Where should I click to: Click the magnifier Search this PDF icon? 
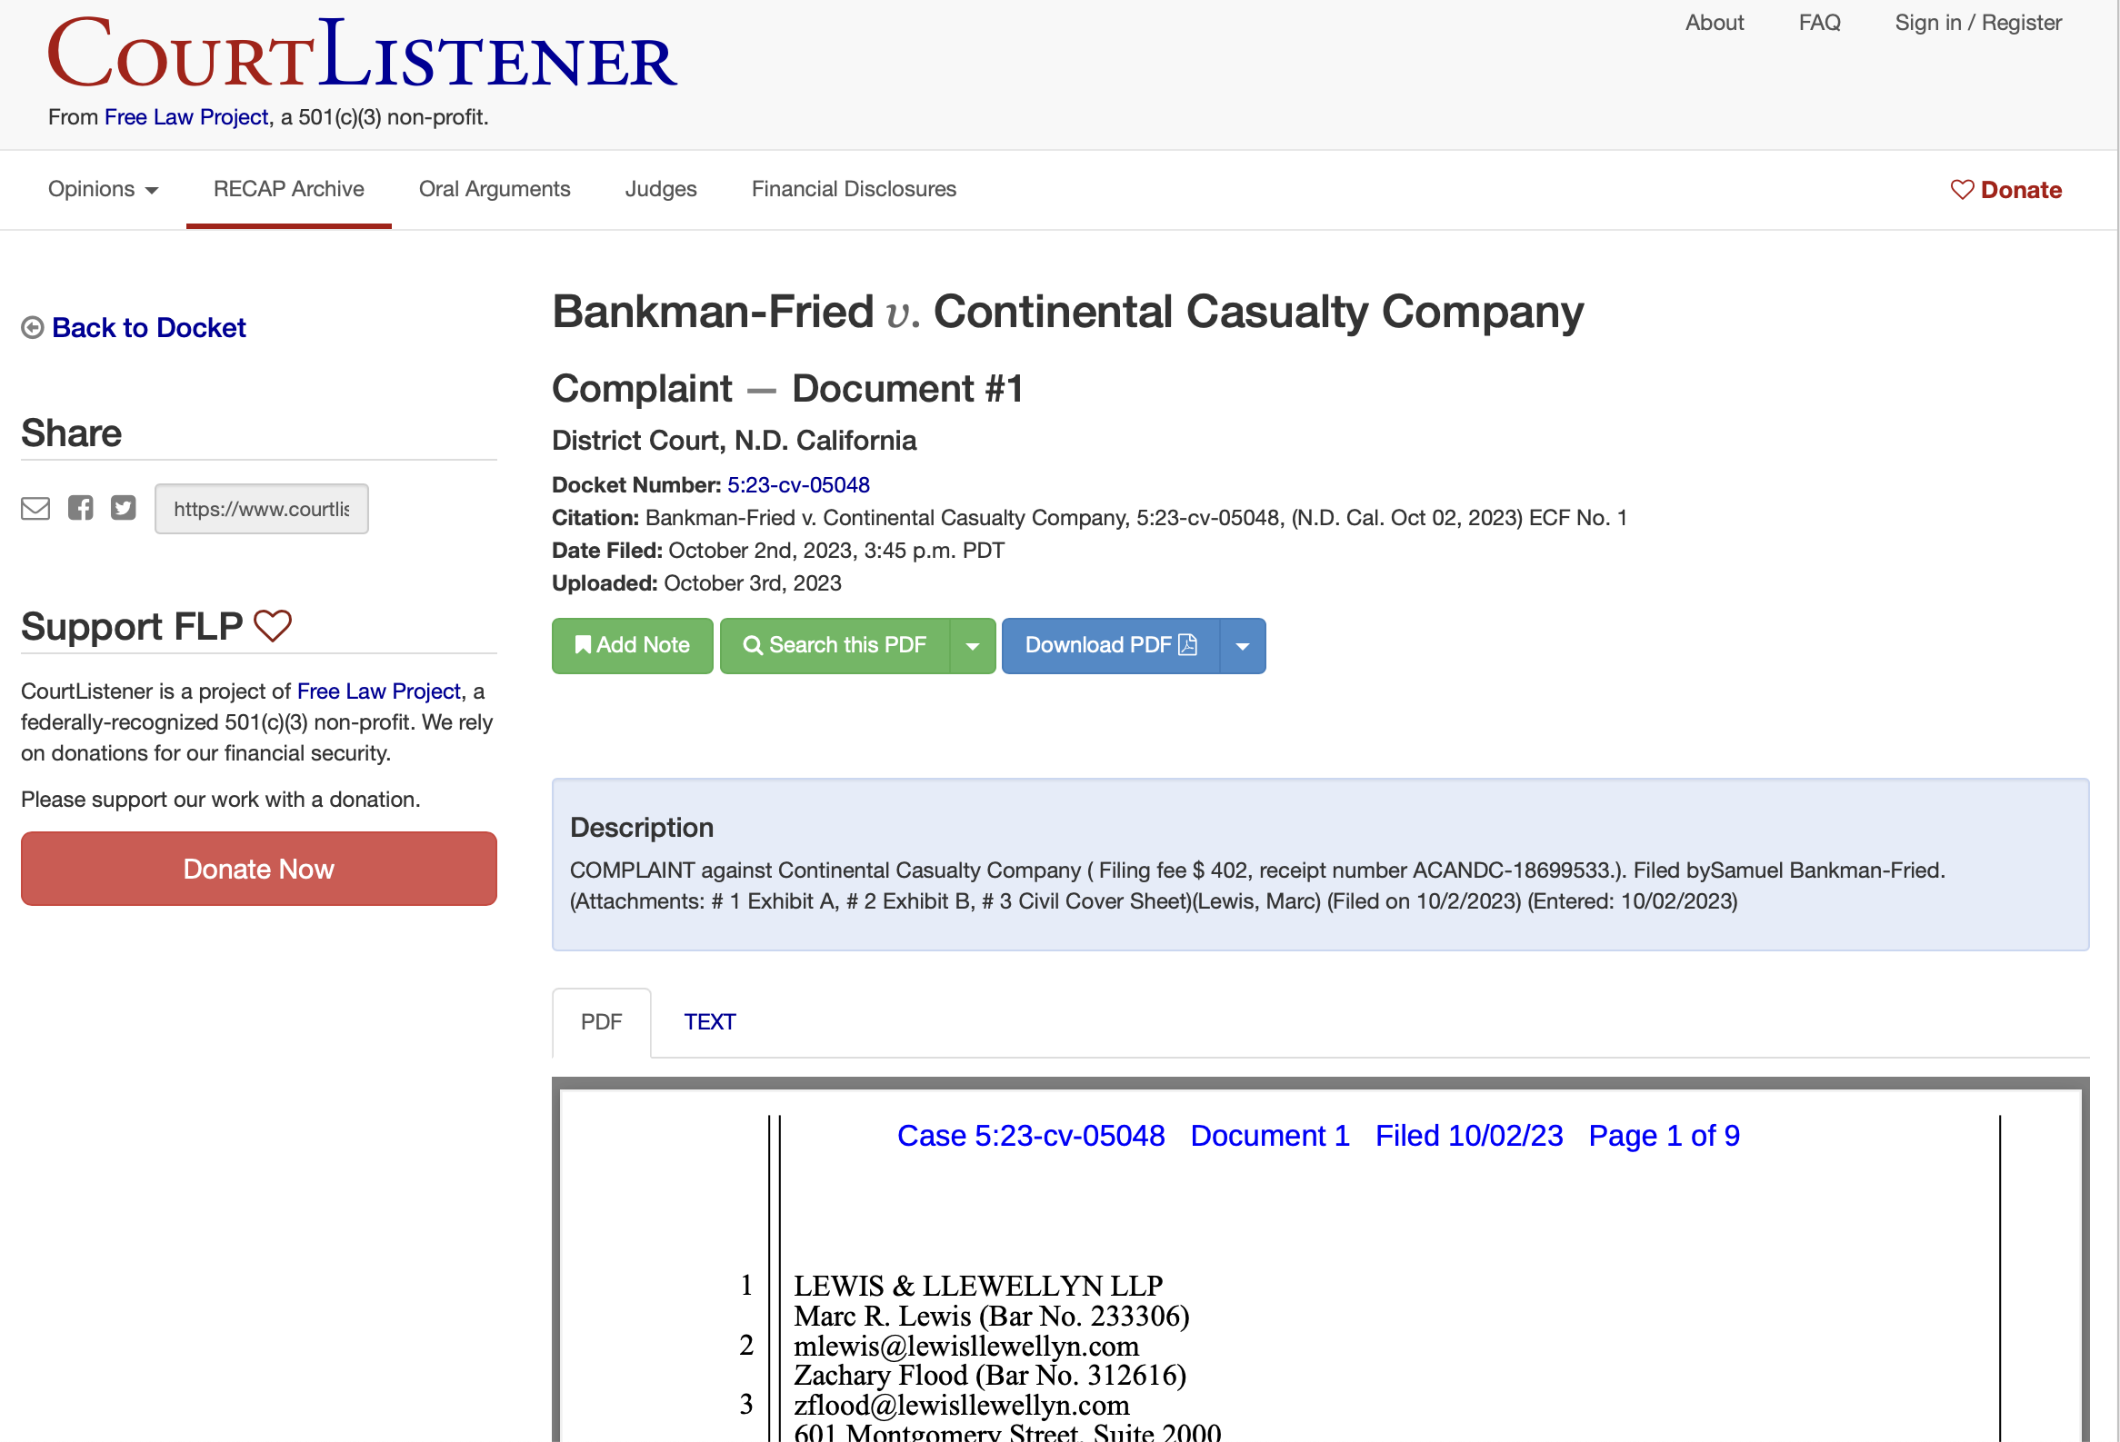coord(754,645)
